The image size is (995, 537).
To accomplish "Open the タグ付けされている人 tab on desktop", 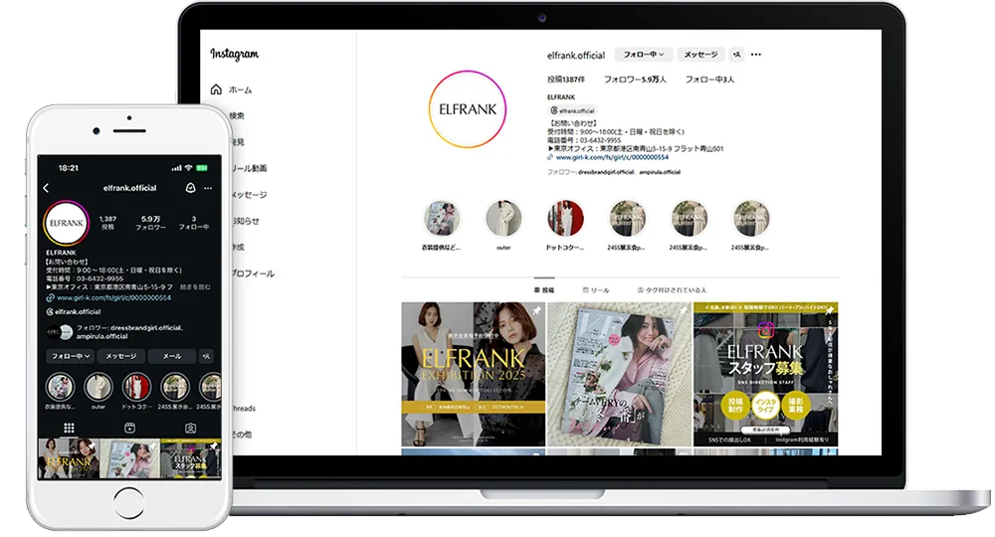I will coord(672,289).
